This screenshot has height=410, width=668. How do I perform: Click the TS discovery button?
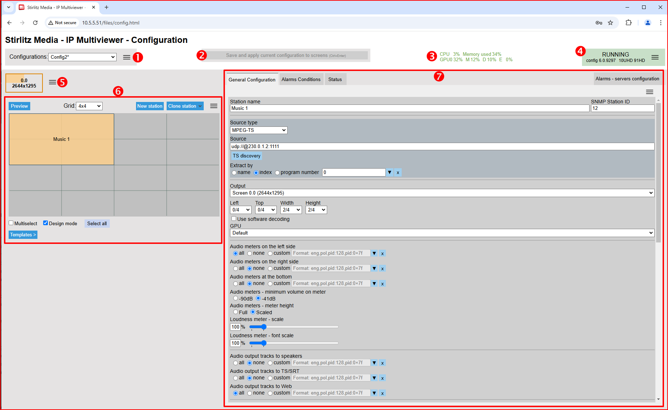tap(247, 156)
